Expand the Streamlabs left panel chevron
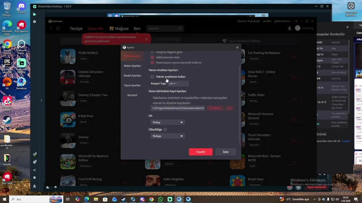The width and height of the screenshot is (362, 203). click(41, 100)
